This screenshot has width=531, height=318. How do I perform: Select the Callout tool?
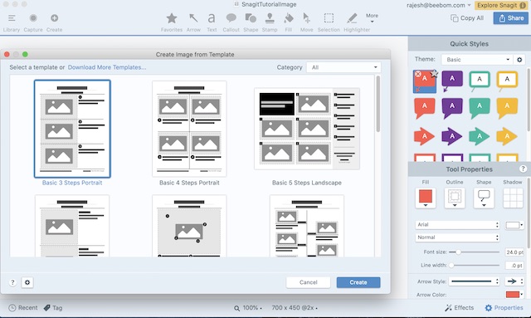pos(231,18)
